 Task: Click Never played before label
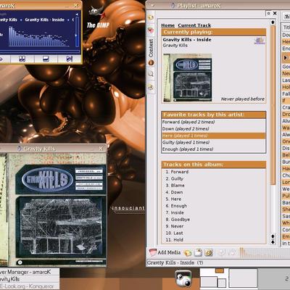[243, 99]
